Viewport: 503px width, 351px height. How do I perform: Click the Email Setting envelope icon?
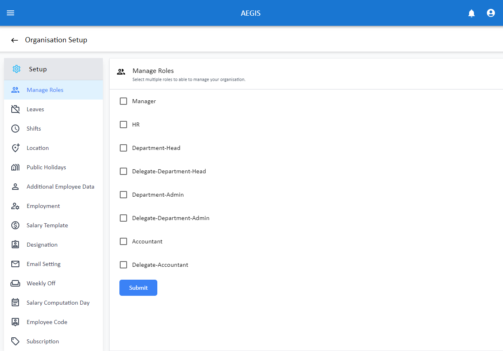tap(15, 264)
